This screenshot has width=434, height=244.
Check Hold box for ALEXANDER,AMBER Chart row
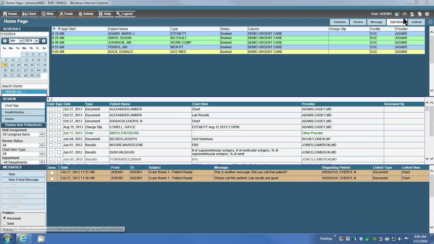tap(51, 109)
